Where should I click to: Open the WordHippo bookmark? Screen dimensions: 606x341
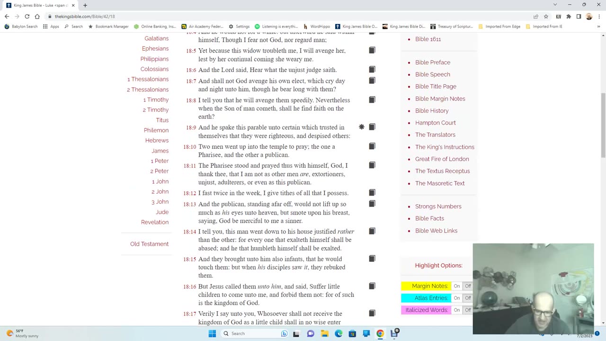pos(317,27)
